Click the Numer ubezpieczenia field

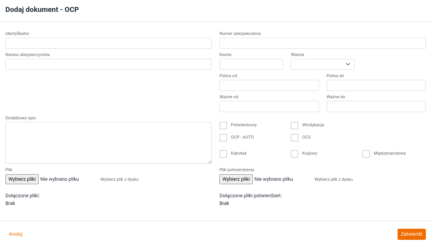point(322,43)
